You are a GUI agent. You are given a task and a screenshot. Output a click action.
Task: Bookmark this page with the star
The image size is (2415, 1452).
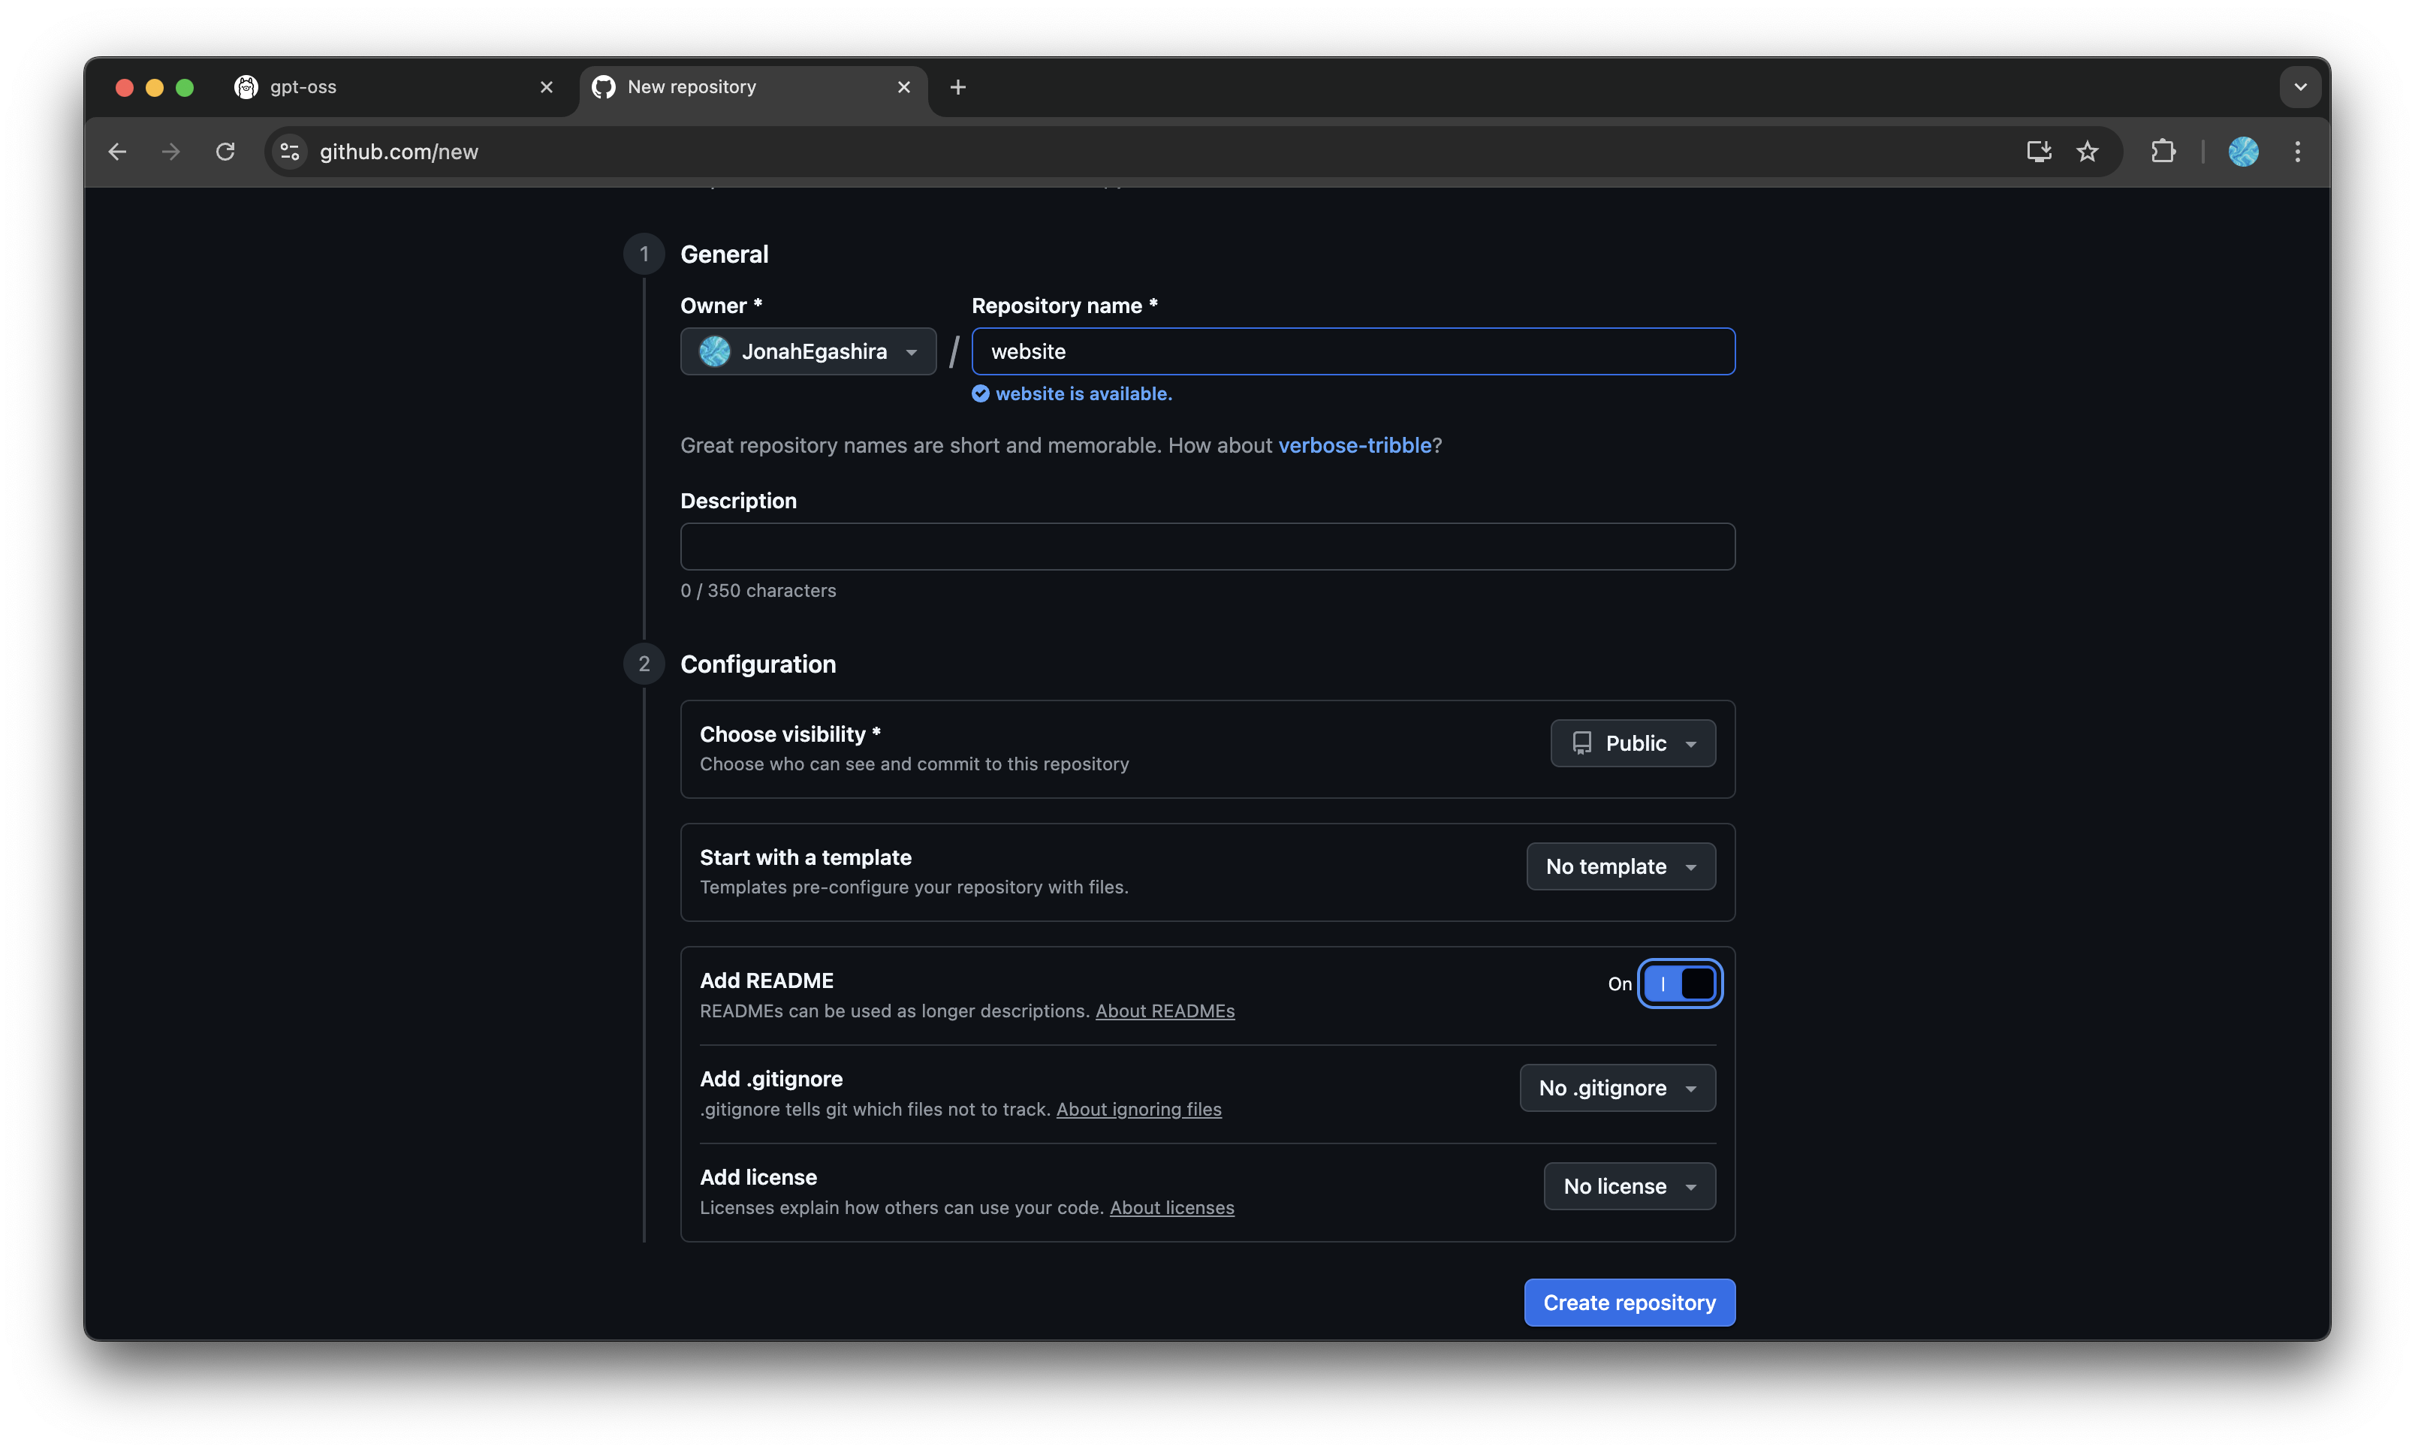(x=2090, y=152)
